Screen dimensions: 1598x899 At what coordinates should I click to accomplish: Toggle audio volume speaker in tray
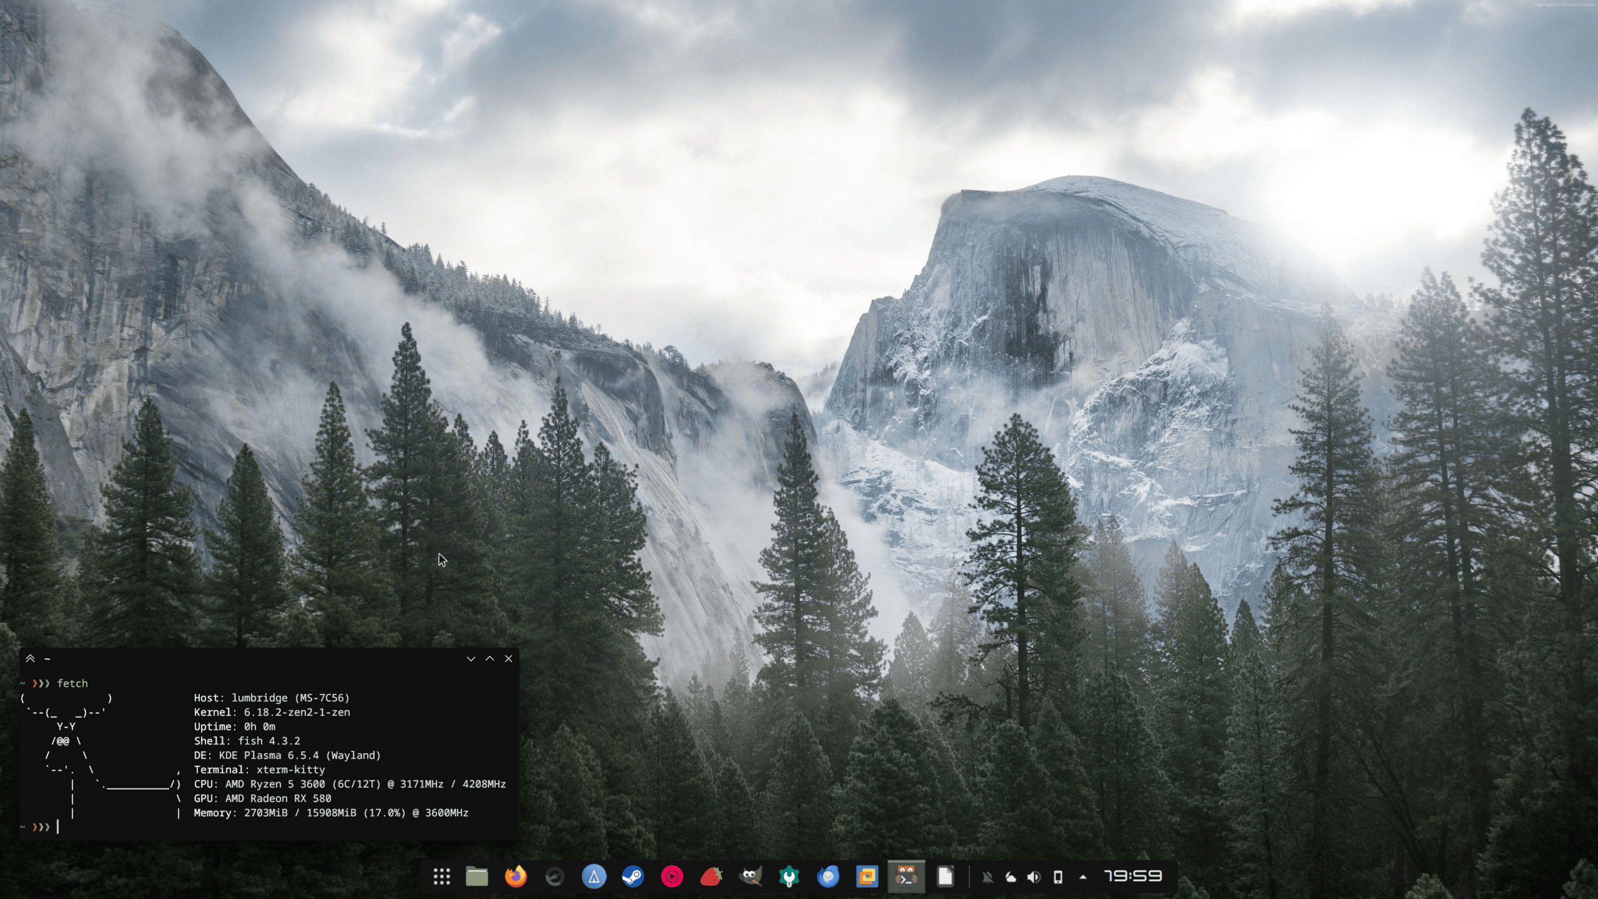click(1034, 877)
